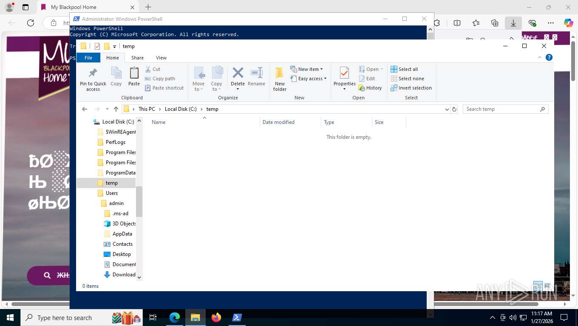Click the Open ribbon button
Image resolution: width=578 pixels, height=326 pixels.
pos(371,69)
